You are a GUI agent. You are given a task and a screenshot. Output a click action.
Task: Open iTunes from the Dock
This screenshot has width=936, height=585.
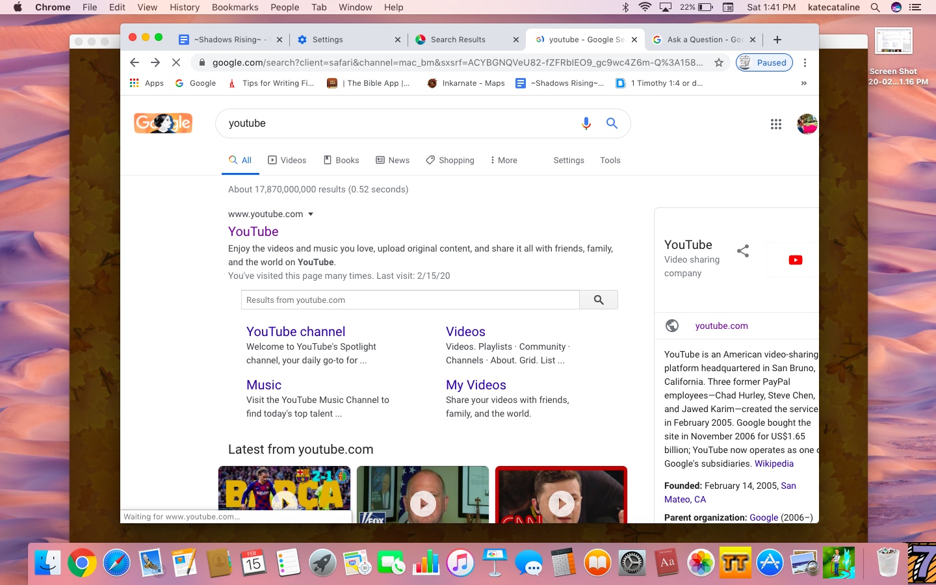tap(460, 562)
